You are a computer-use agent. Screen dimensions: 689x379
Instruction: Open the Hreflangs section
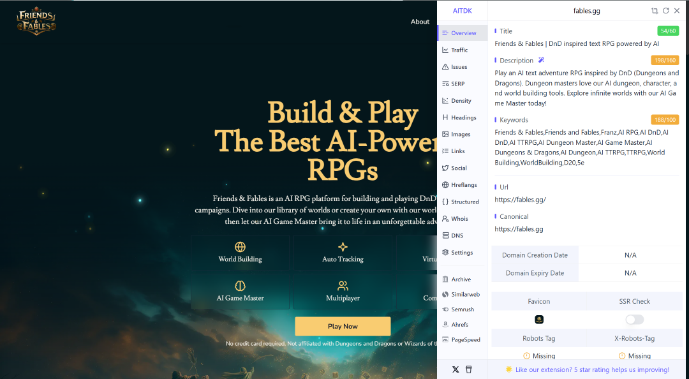point(463,184)
